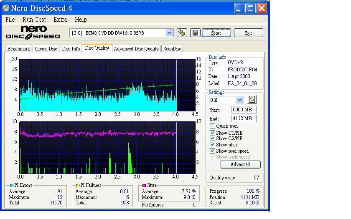Click the disc label HA_04_01_08
This screenshot has height=219, width=351.
click(x=242, y=83)
